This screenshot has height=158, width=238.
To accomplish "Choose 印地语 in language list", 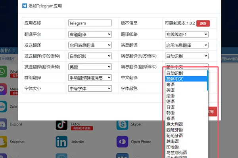I will point(186,147).
